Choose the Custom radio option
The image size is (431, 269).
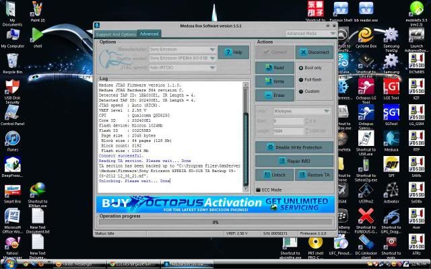click(301, 91)
